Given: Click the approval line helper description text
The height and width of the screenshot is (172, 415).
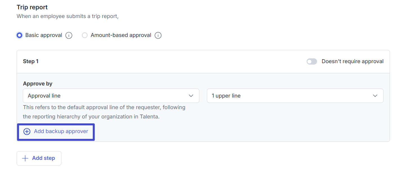Looking at the screenshot, I should [x=104, y=112].
